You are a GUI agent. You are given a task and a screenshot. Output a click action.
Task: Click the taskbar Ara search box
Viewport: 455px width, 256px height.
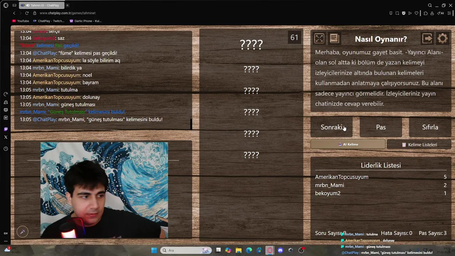point(186,250)
